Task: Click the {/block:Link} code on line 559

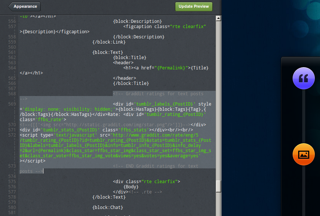Action: (x=109, y=42)
